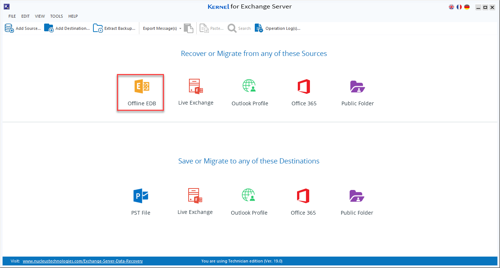
Task: Open the VIEW menu
Action: (x=40, y=16)
